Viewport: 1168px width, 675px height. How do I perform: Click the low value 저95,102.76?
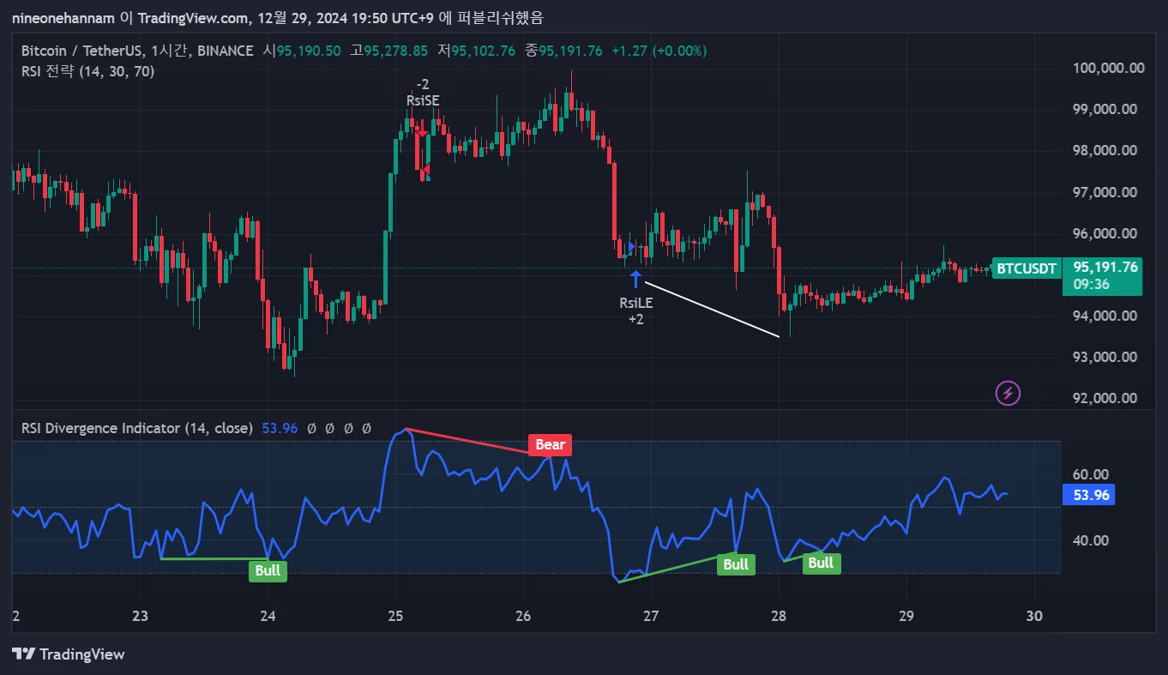(x=477, y=51)
